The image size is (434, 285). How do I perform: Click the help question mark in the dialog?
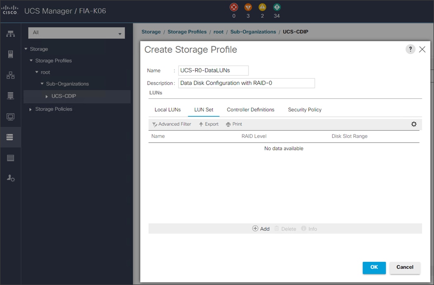410,49
